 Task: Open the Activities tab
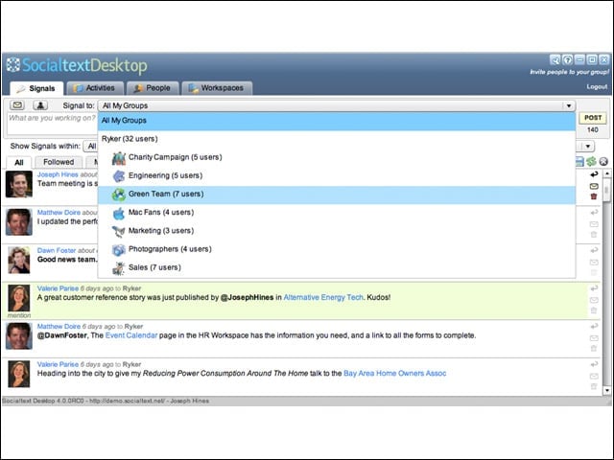click(x=95, y=88)
